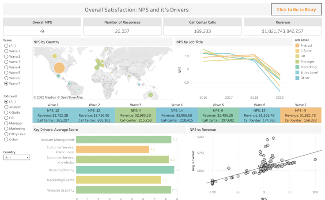Choose Wave 4 in the Wave filter
The width and height of the screenshot is (325, 200).
(6, 67)
